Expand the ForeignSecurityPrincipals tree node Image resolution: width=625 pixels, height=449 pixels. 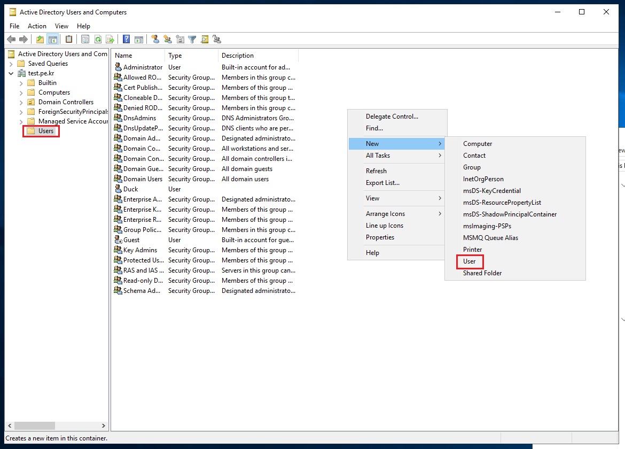tap(21, 112)
